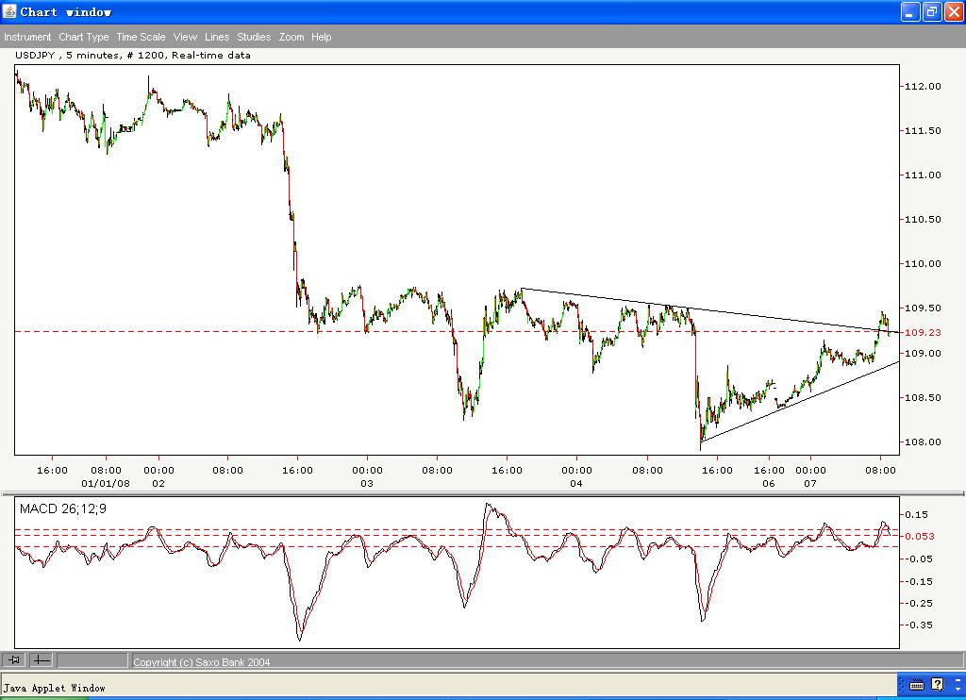Select the splitter between price chart and MACD panel

483,493
